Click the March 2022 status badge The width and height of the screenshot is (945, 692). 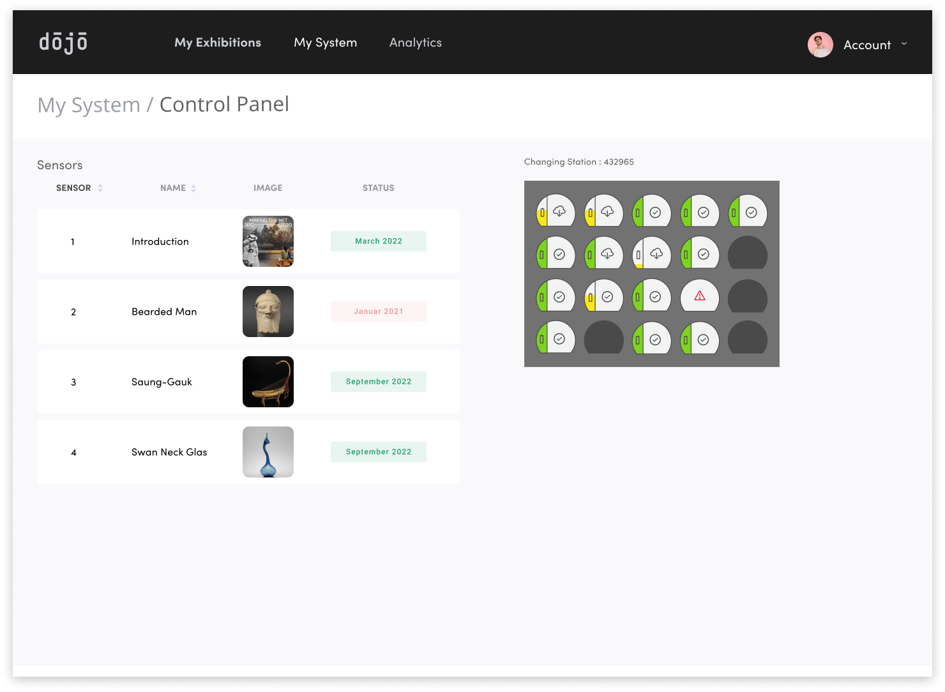[379, 241]
